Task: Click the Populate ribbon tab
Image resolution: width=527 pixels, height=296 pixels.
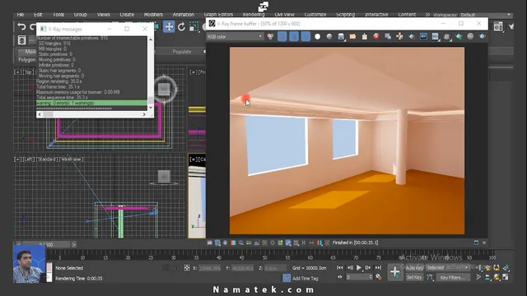Action: click(182, 52)
